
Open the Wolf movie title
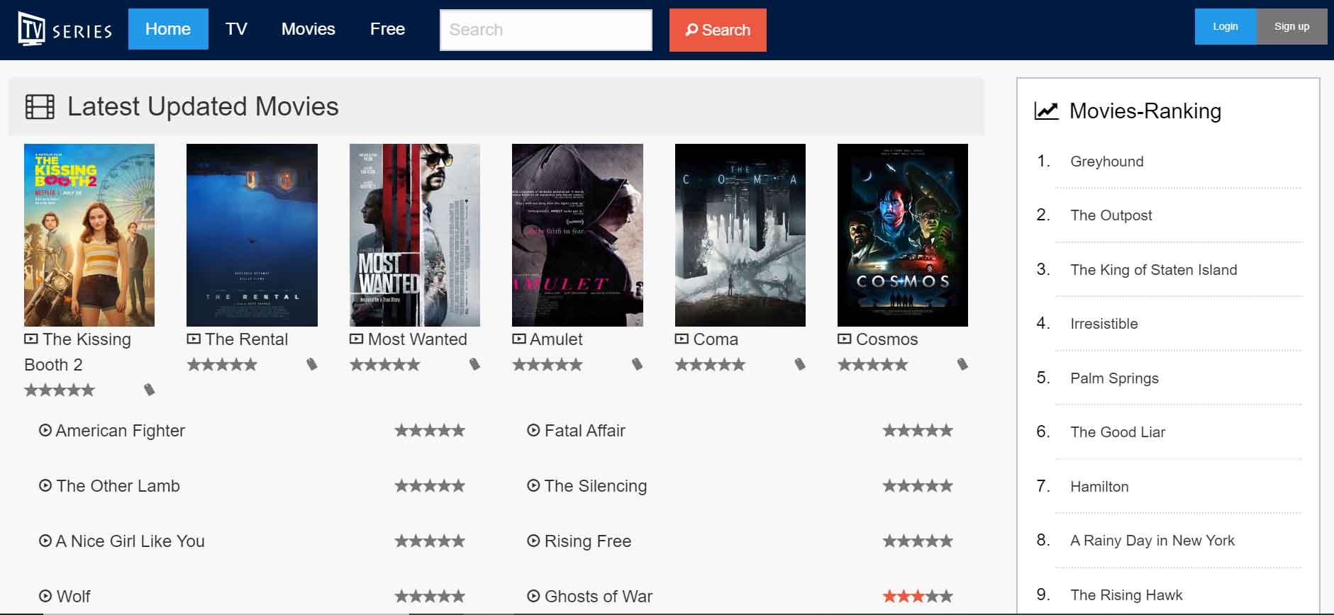point(74,597)
